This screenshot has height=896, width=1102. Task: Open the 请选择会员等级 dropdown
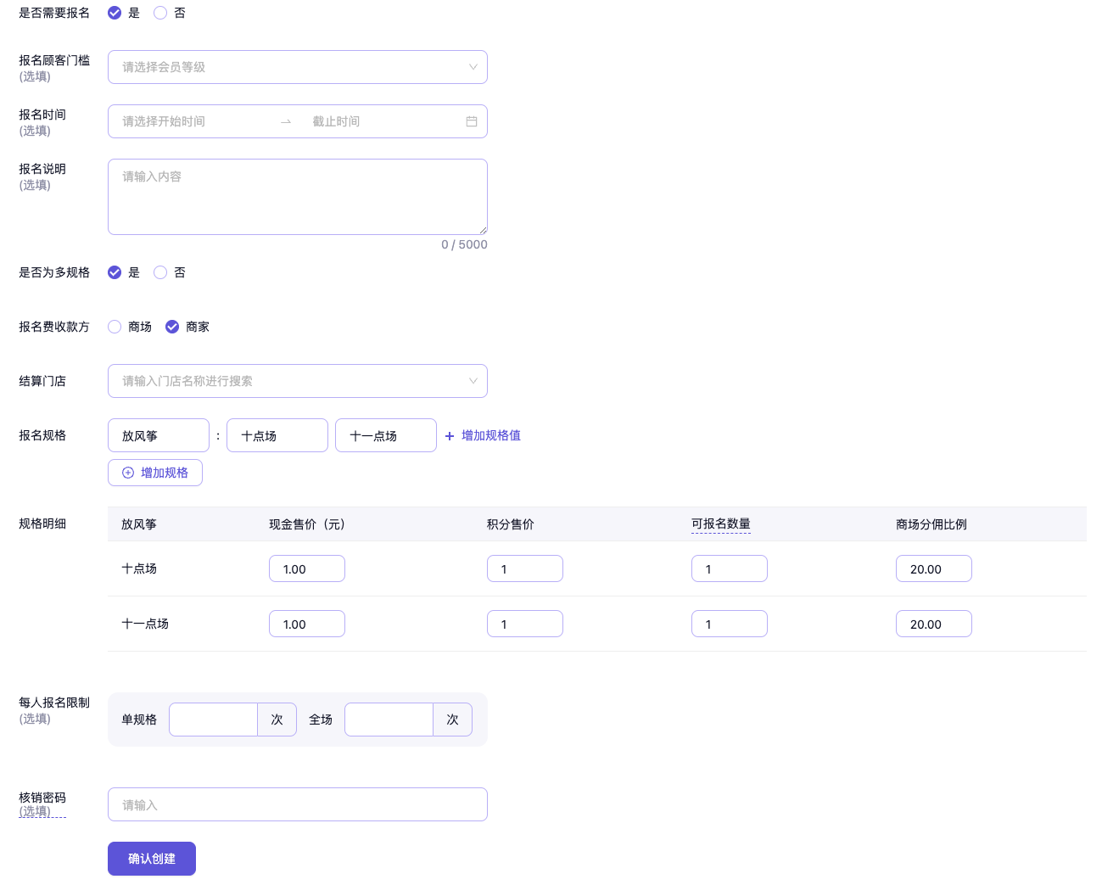pyautogui.click(x=297, y=67)
